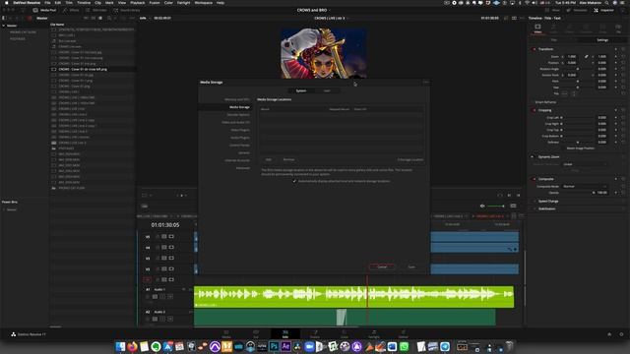Select the Video tab icon in Inspector

click(x=537, y=29)
